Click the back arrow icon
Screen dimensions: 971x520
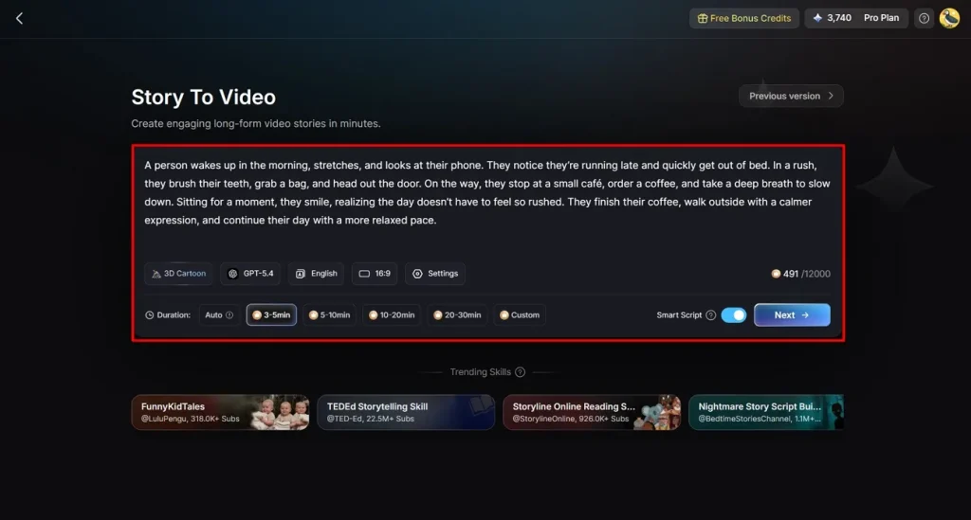point(19,18)
